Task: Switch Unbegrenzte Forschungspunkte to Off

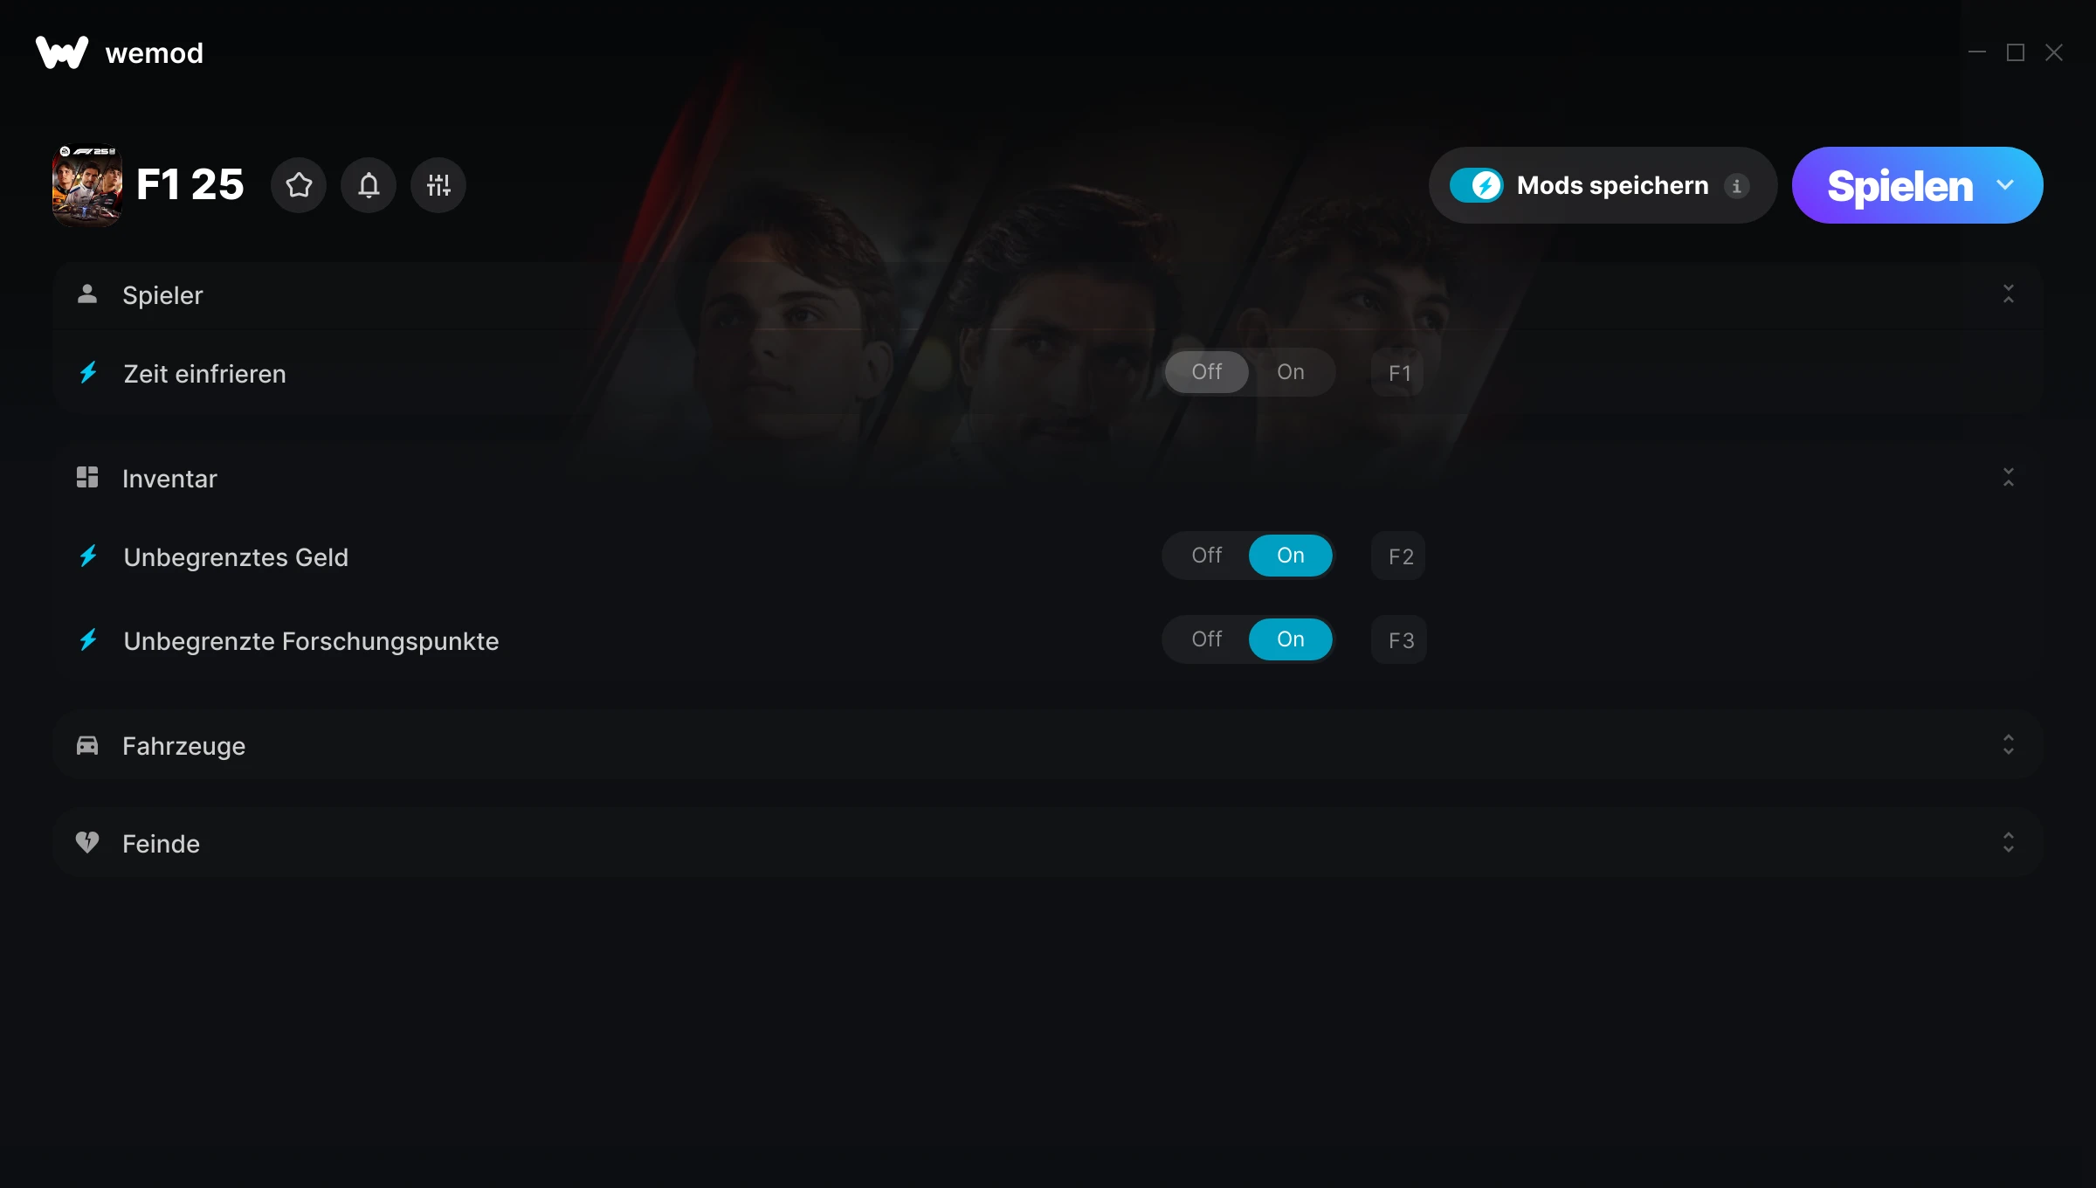Action: pos(1207,639)
